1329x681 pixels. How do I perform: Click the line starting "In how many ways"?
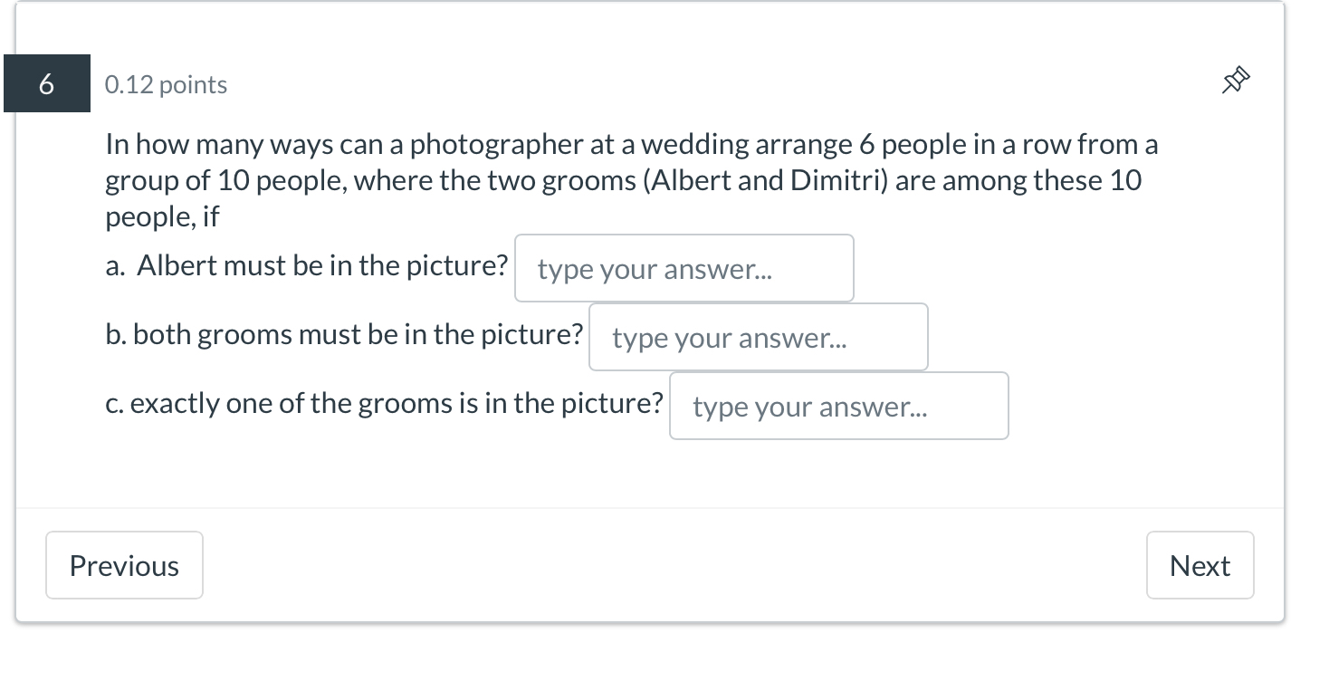click(x=631, y=145)
